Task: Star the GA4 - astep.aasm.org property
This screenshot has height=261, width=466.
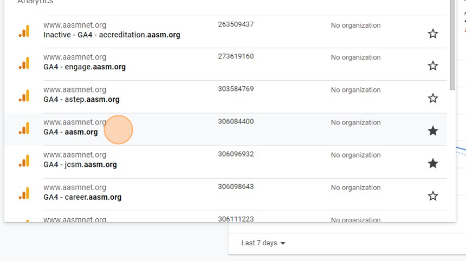Action: click(x=433, y=99)
